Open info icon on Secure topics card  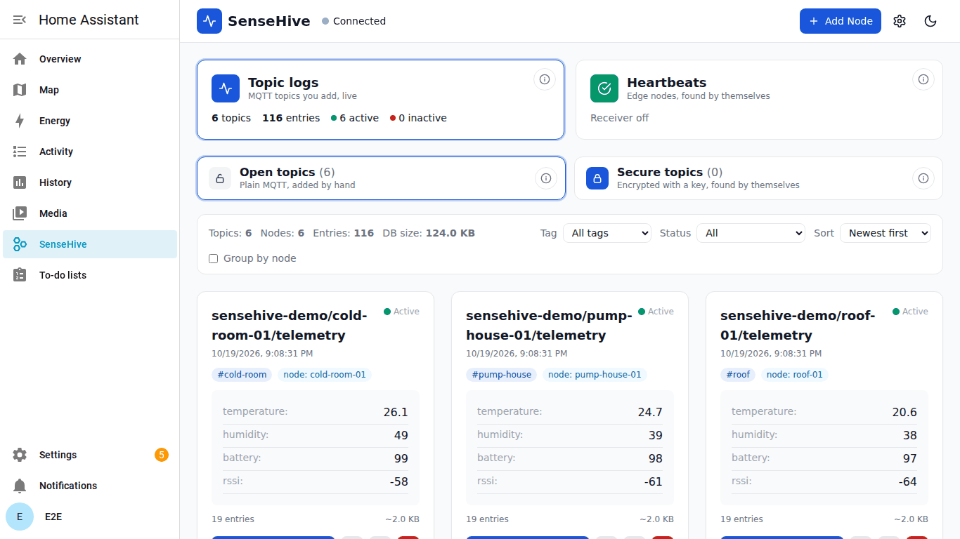[x=923, y=178]
